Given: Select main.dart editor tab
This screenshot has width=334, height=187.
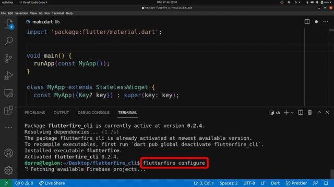Looking at the screenshot, I should 43,22.
